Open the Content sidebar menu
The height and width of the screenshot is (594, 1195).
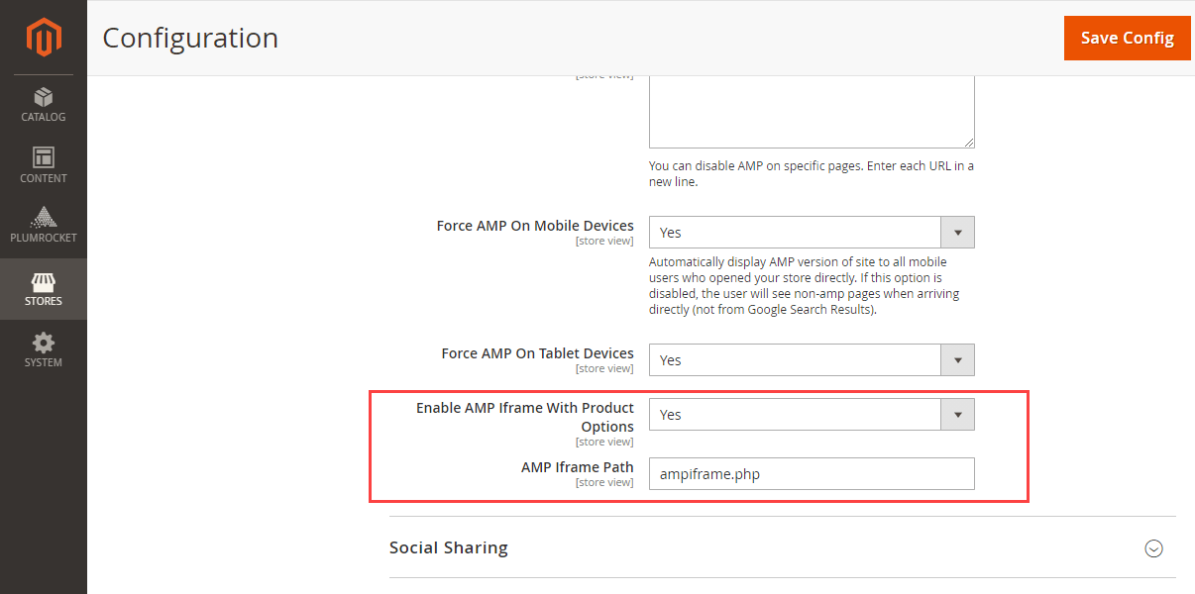[x=44, y=166]
